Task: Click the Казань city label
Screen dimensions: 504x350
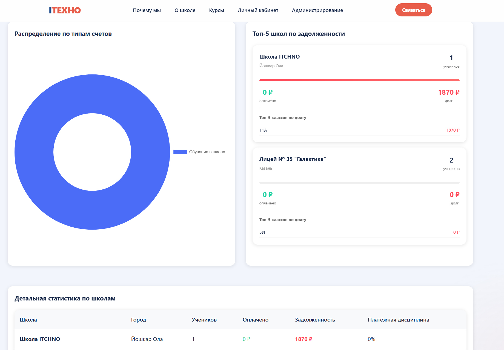Action: [x=266, y=168]
